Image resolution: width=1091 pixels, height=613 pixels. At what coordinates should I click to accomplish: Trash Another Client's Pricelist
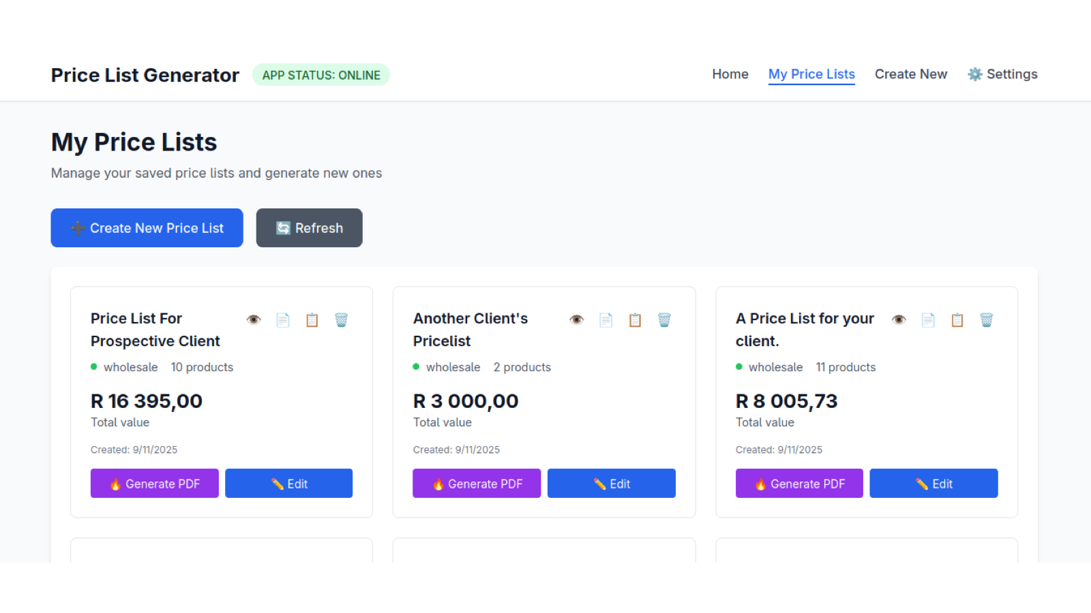[x=664, y=320]
